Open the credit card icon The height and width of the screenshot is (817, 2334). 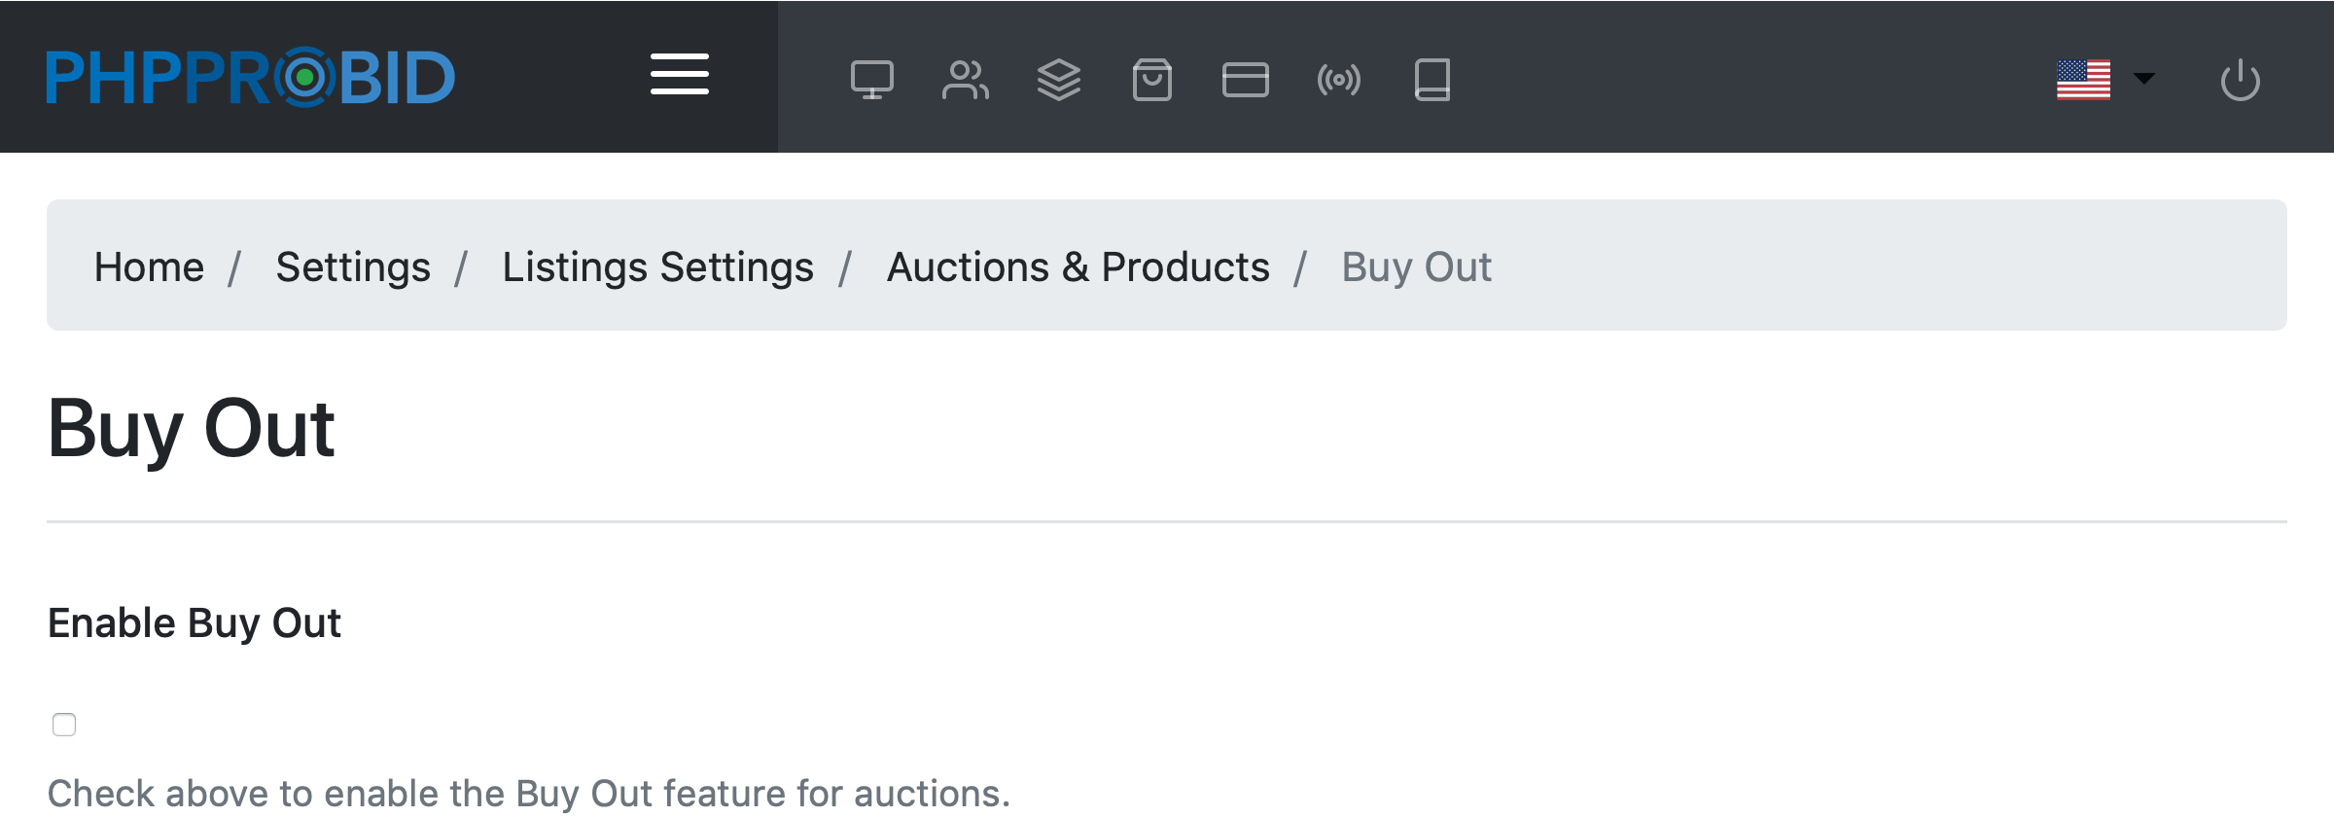[x=1246, y=80]
